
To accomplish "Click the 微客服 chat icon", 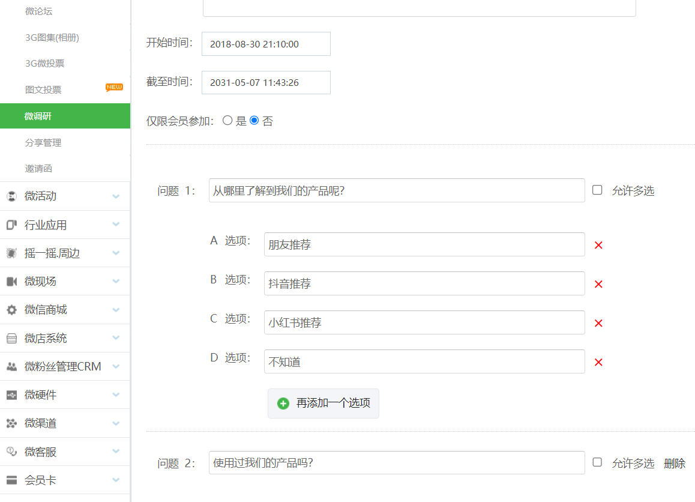I will (12, 452).
